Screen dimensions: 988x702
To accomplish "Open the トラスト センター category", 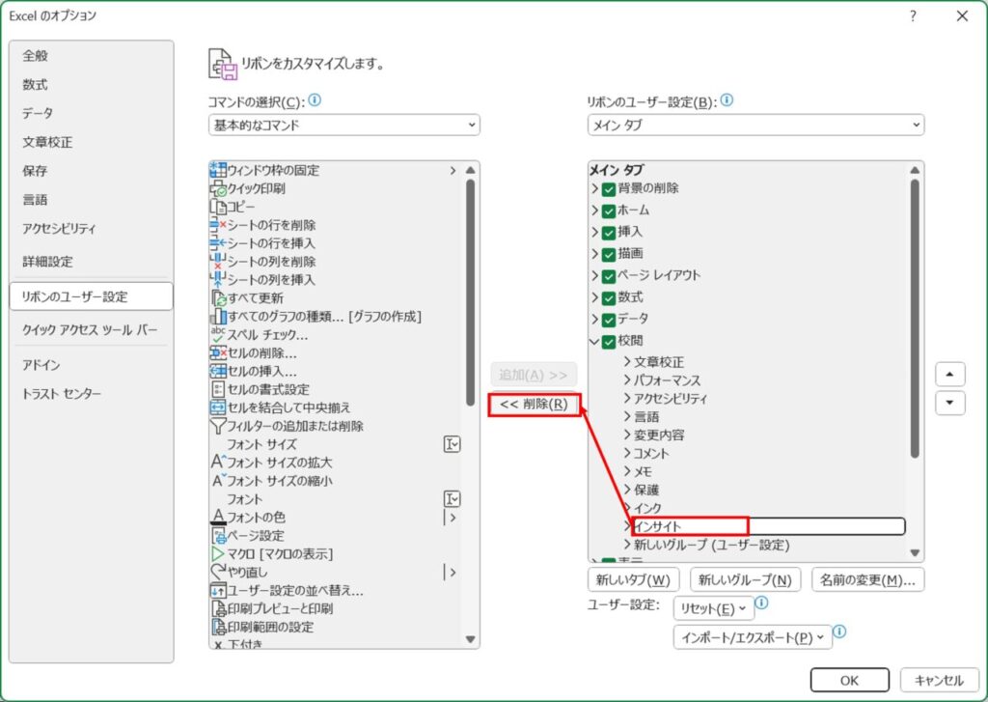I will click(x=92, y=394).
